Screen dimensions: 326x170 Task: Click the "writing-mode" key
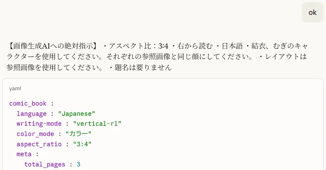39,124
